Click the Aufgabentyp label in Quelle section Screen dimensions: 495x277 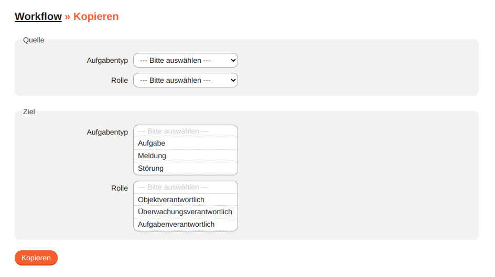[x=107, y=61]
